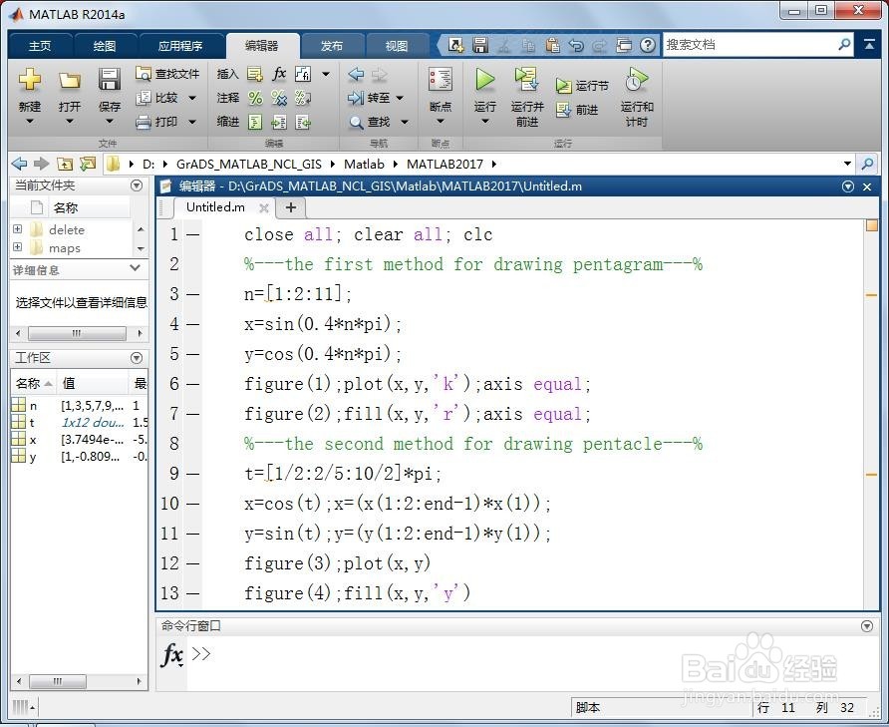Screen dimensions: 889x727
Task: Open the address bar path history dropdown
Action: pyautogui.click(x=847, y=164)
